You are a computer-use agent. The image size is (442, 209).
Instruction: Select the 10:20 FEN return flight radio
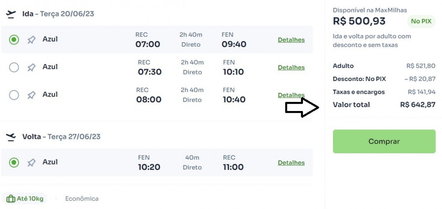click(x=14, y=163)
